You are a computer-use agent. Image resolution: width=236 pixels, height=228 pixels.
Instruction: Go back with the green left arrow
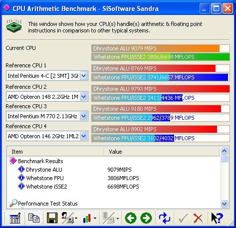131,218
